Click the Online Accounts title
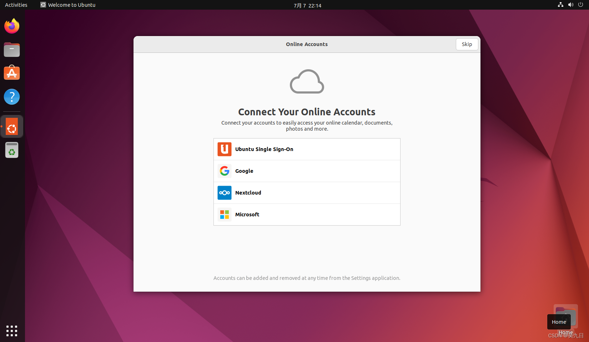589x342 pixels. (307, 44)
